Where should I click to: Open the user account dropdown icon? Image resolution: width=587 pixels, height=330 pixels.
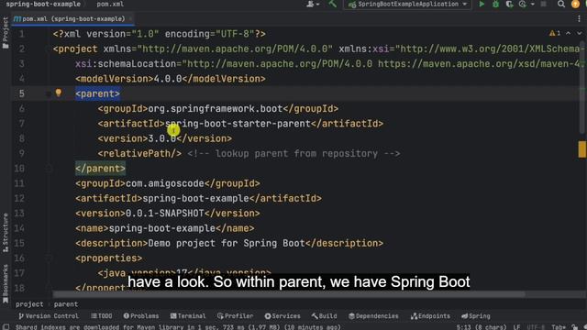(x=313, y=4)
